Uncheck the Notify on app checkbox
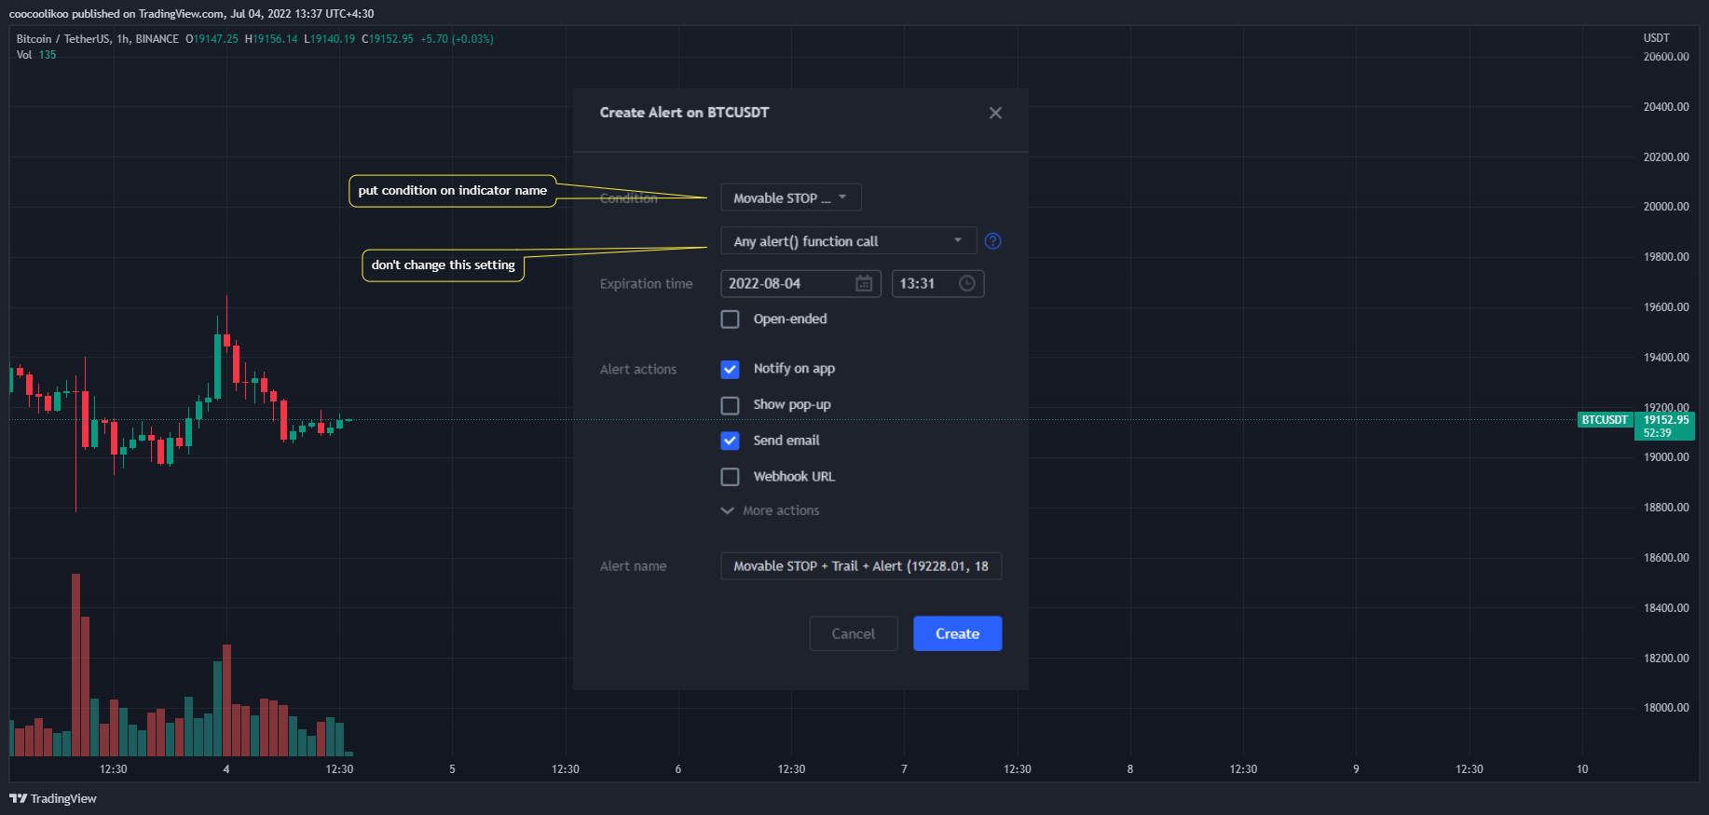 pyautogui.click(x=731, y=370)
